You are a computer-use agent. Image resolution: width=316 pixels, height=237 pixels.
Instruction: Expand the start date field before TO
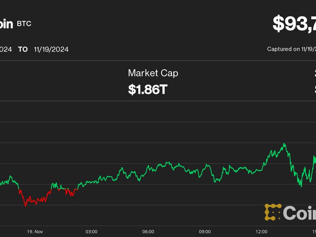(5, 49)
